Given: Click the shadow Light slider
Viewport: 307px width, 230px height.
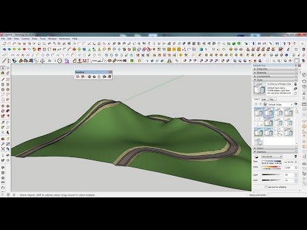Looking at the screenshot, I should pos(272,175).
